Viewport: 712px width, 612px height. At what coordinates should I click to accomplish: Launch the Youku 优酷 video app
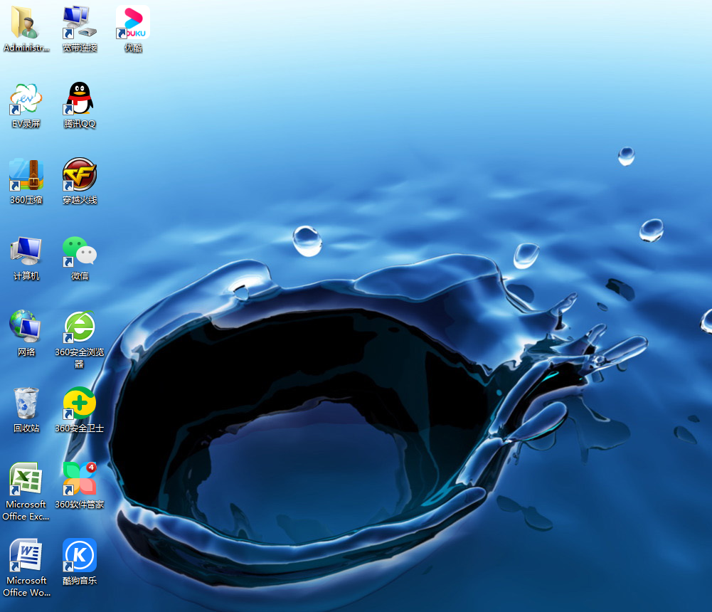point(133,23)
